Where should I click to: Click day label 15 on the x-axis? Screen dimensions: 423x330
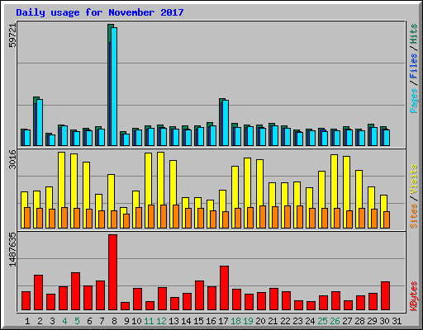pos(198,321)
